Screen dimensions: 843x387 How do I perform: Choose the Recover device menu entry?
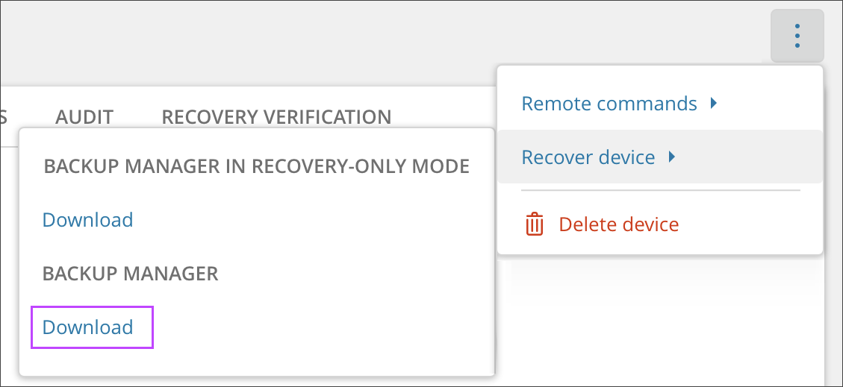(x=588, y=157)
